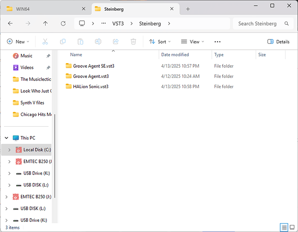Expand the top-level USB DISK (L:) node
Viewport: 298px width, 232px height.
(7, 209)
